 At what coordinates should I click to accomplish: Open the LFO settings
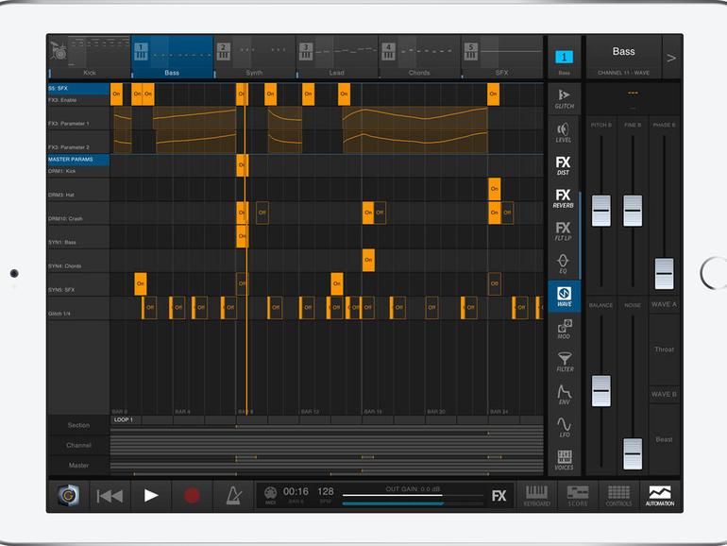(x=564, y=427)
